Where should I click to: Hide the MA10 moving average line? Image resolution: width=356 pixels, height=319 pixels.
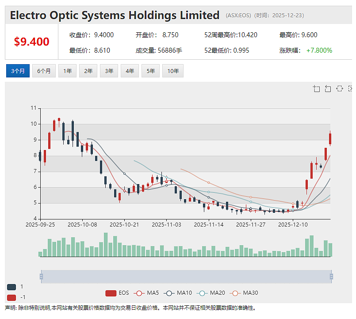pos(178,293)
